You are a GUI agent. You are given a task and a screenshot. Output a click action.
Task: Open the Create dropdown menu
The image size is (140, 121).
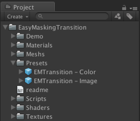click(17, 17)
